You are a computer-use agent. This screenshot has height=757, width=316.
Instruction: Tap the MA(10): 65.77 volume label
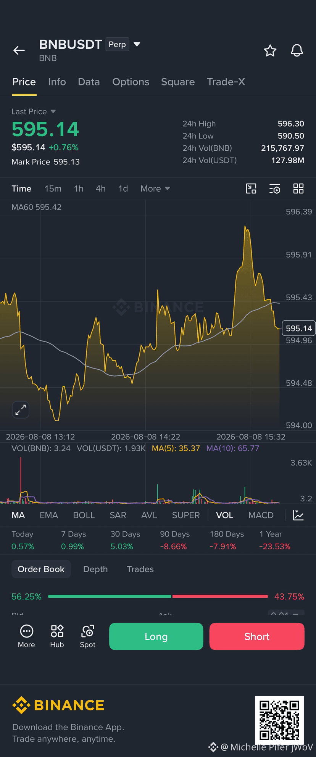(233, 448)
